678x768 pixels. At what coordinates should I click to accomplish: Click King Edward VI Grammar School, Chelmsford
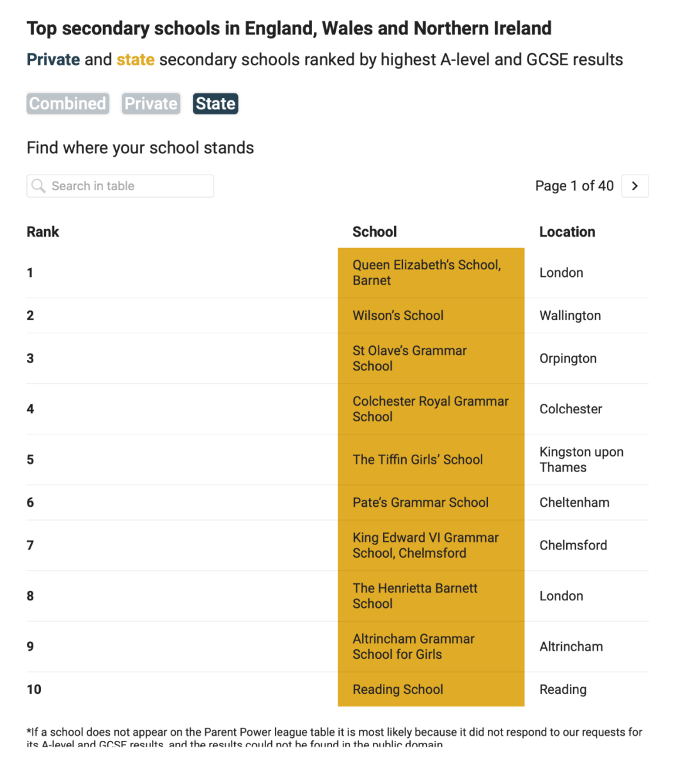[426, 545]
